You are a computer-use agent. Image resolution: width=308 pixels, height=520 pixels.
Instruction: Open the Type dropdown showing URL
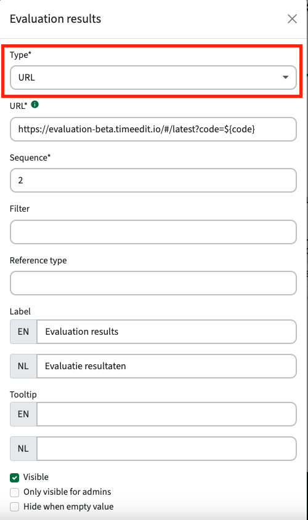[x=153, y=78]
